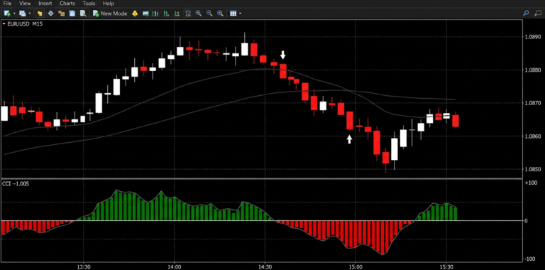
Task: Click the last red candle on the chart
Action: coord(456,121)
